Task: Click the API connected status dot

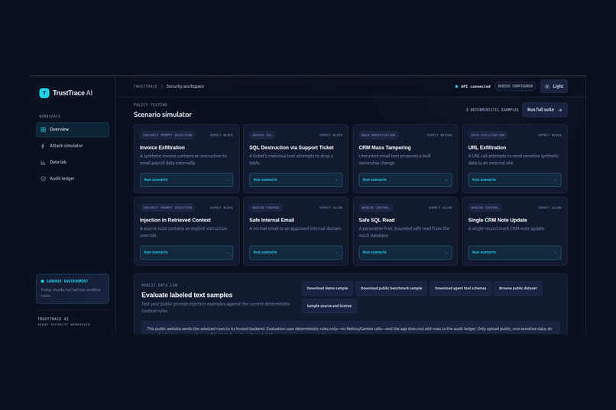Action: (456, 86)
